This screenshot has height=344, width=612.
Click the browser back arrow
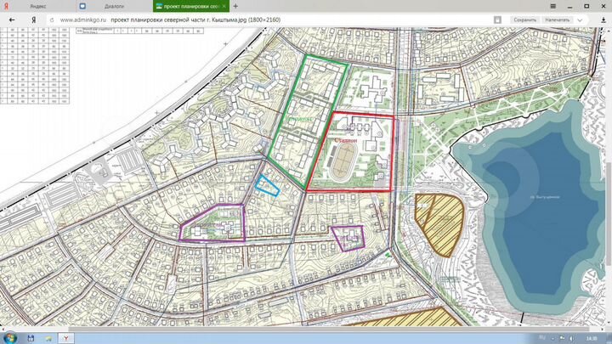pos(11,19)
